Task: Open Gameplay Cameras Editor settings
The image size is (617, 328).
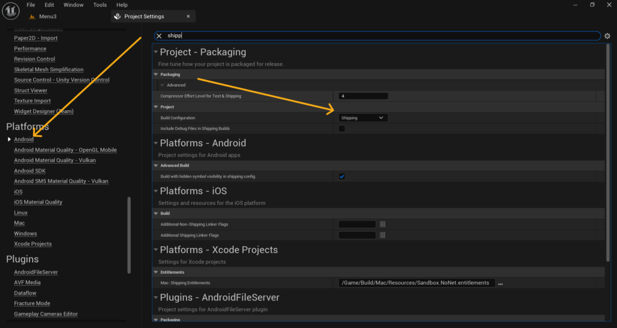Action: point(46,314)
